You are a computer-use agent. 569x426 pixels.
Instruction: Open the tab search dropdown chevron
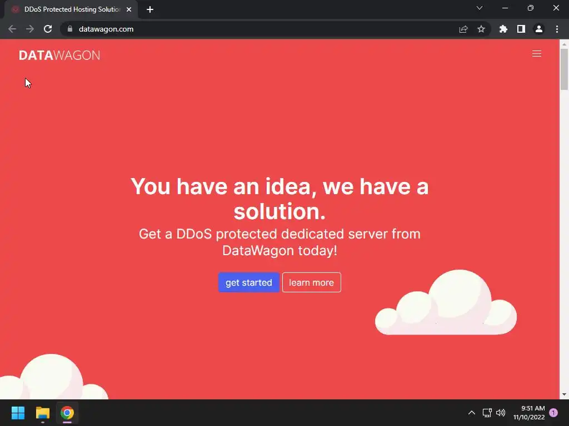pyautogui.click(x=480, y=8)
